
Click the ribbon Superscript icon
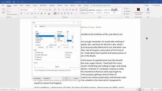tap(38, 13)
